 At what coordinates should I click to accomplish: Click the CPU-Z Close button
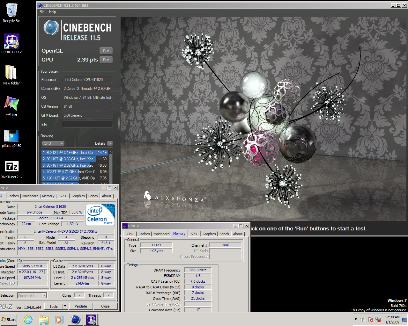[105, 306]
